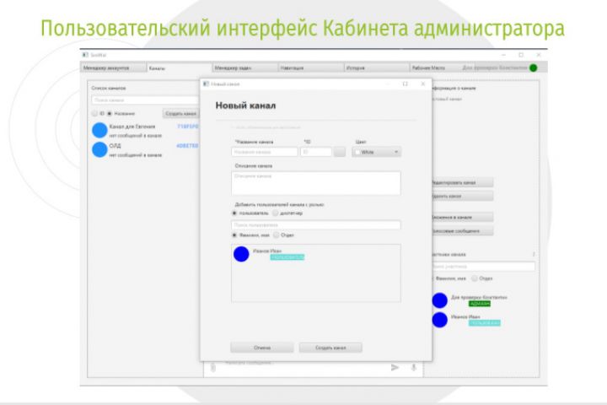Click Канал для Евгения channel name
Screen dimensions: 607x405
(x=132, y=127)
